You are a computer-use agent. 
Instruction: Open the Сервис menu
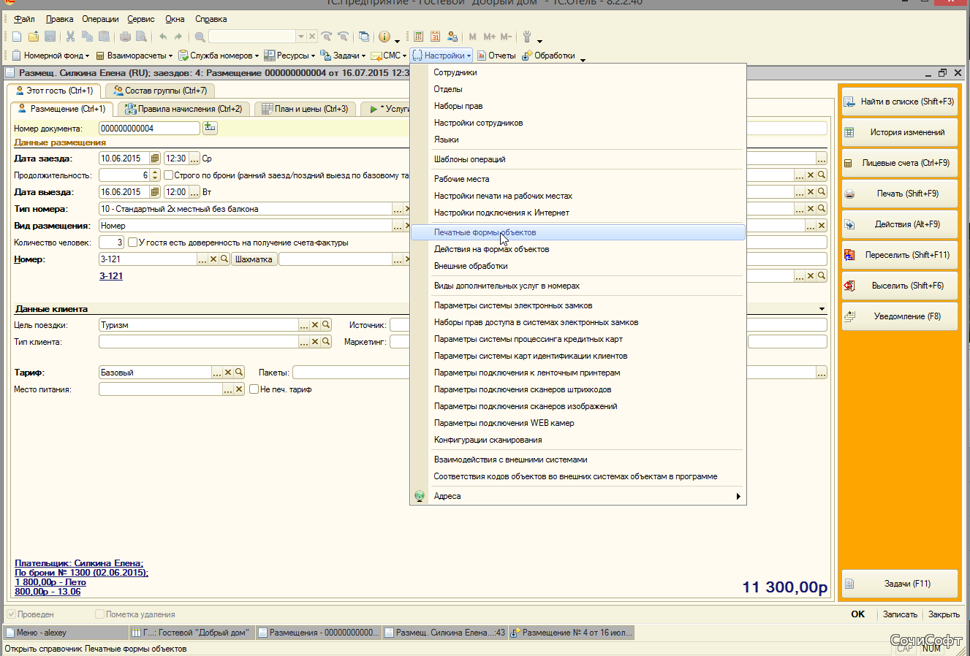pyautogui.click(x=140, y=19)
